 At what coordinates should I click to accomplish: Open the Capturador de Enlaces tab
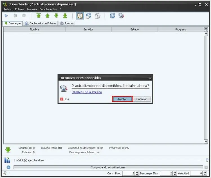[x=41, y=23]
